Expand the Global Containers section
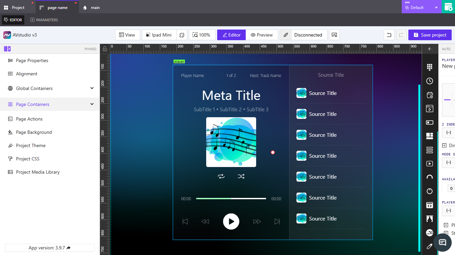 pos(92,88)
